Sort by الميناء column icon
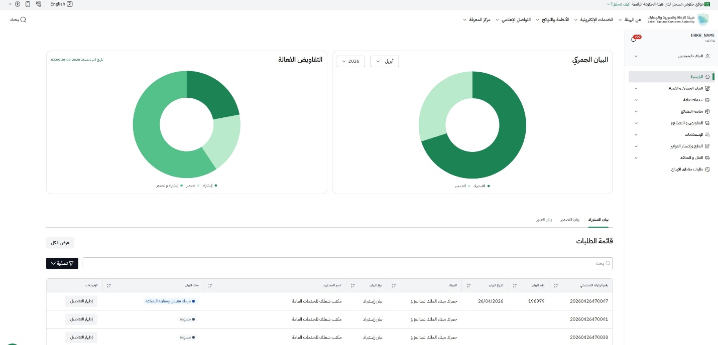This screenshot has height=345, width=718. [x=393, y=286]
